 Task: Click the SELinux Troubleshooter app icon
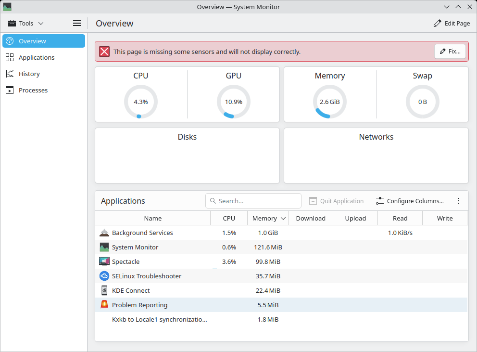coord(104,276)
